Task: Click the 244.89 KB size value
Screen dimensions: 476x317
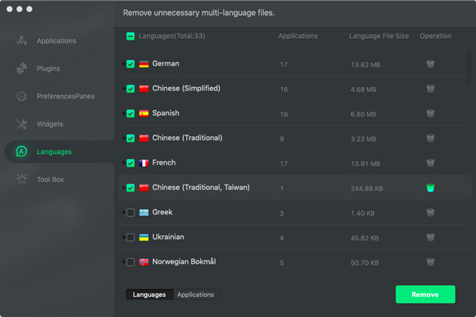Action: (x=367, y=188)
